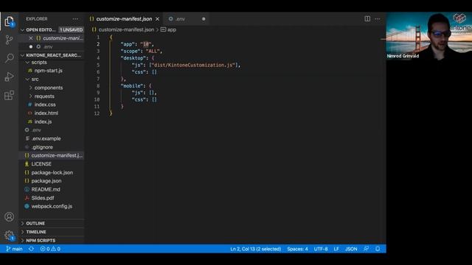Open the Run and Debug view
The width and height of the screenshot is (472, 265).
(9, 77)
